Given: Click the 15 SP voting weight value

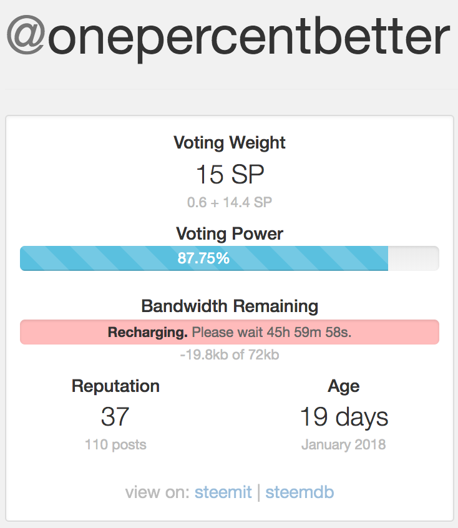Looking at the screenshot, I should tap(229, 175).
